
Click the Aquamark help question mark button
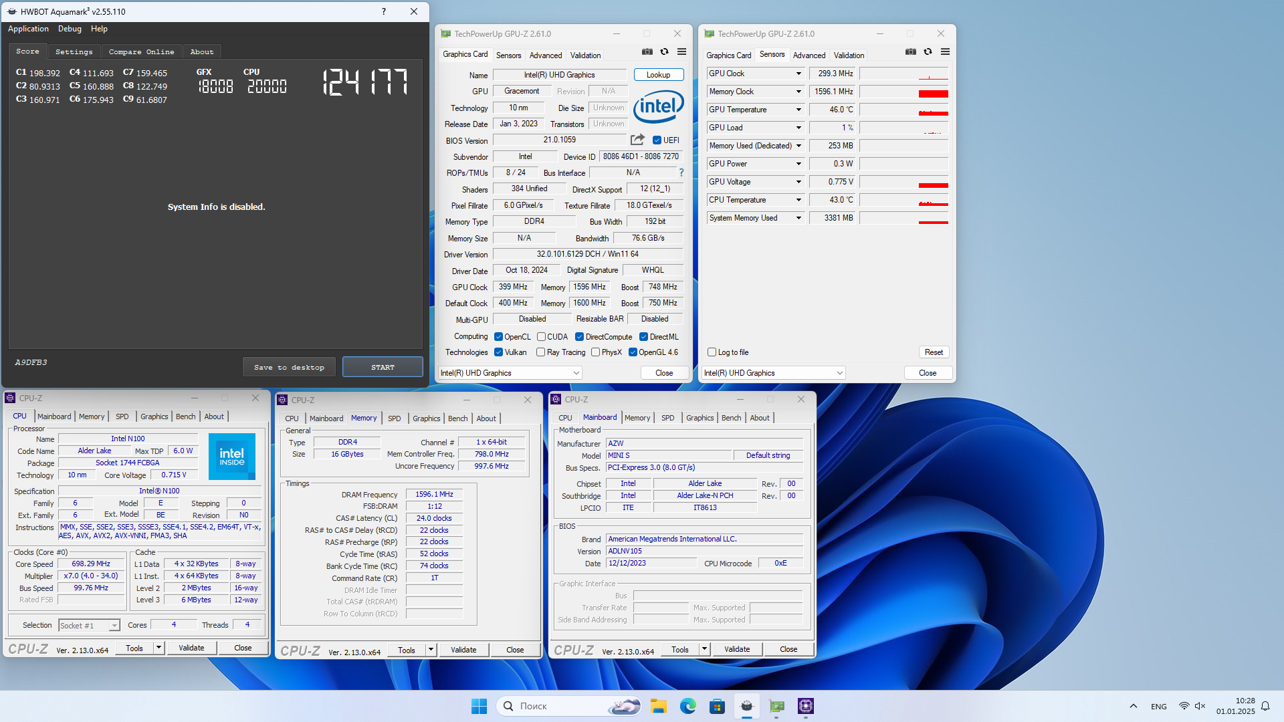(x=383, y=11)
